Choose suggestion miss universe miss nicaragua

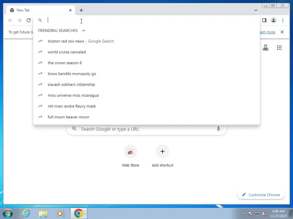pyautogui.click(x=146, y=95)
